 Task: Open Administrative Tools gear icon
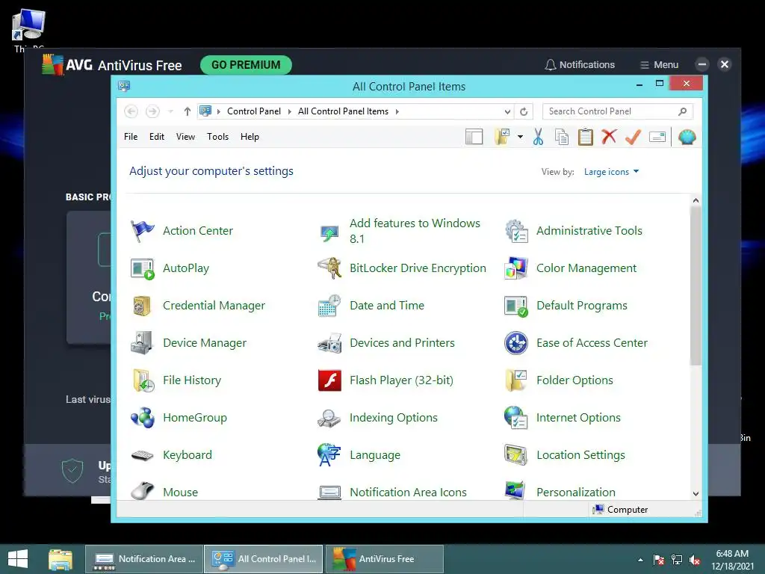coord(516,231)
